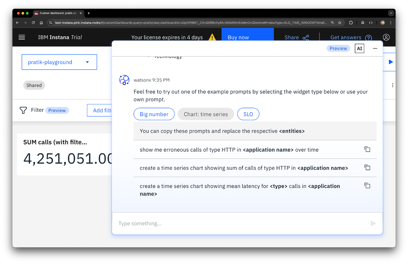The height and width of the screenshot is (264, 408).
Task: Click the 4,251,051 big number value
Action: 68,159
